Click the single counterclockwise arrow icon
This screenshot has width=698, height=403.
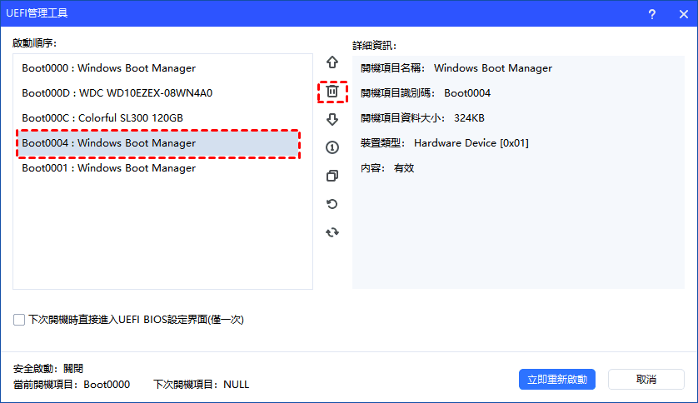[332, 204]
